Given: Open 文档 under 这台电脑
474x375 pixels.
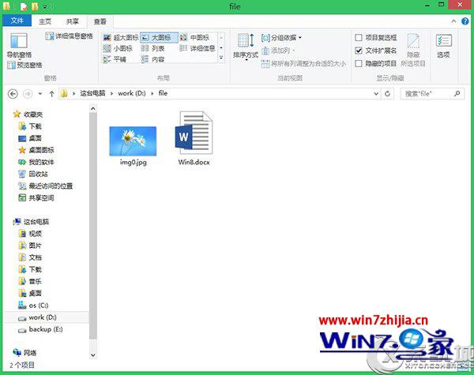Looking at the screenshot, I should [30, 257].
